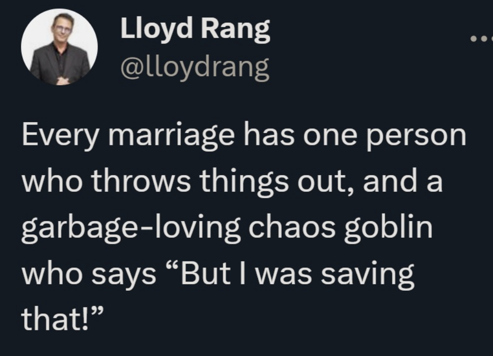Screen dimensions: 493x356
Task: Click the word "throws" in the tweet
Action: pyautogui.click(x=141, y=180)
